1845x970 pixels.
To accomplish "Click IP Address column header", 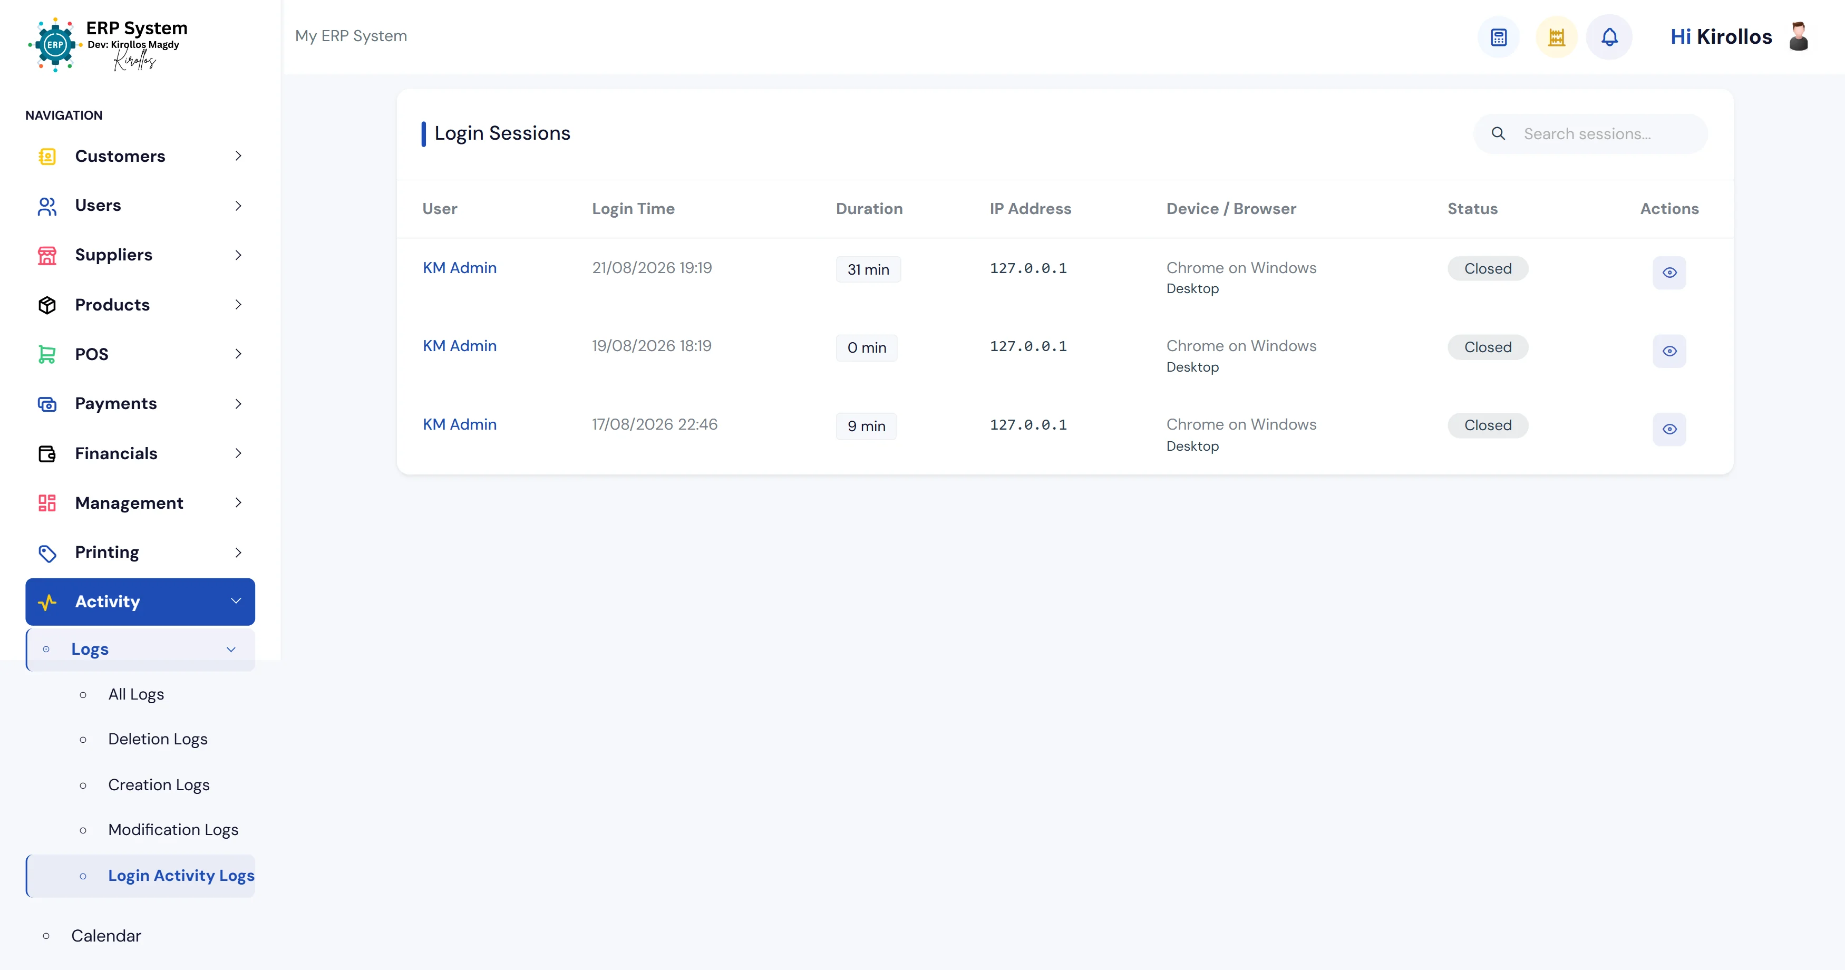I will [x=1030, y=209].
